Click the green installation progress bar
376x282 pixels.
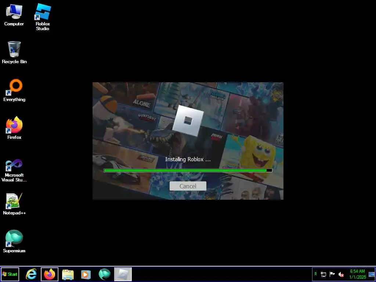(x=188, y=170)
